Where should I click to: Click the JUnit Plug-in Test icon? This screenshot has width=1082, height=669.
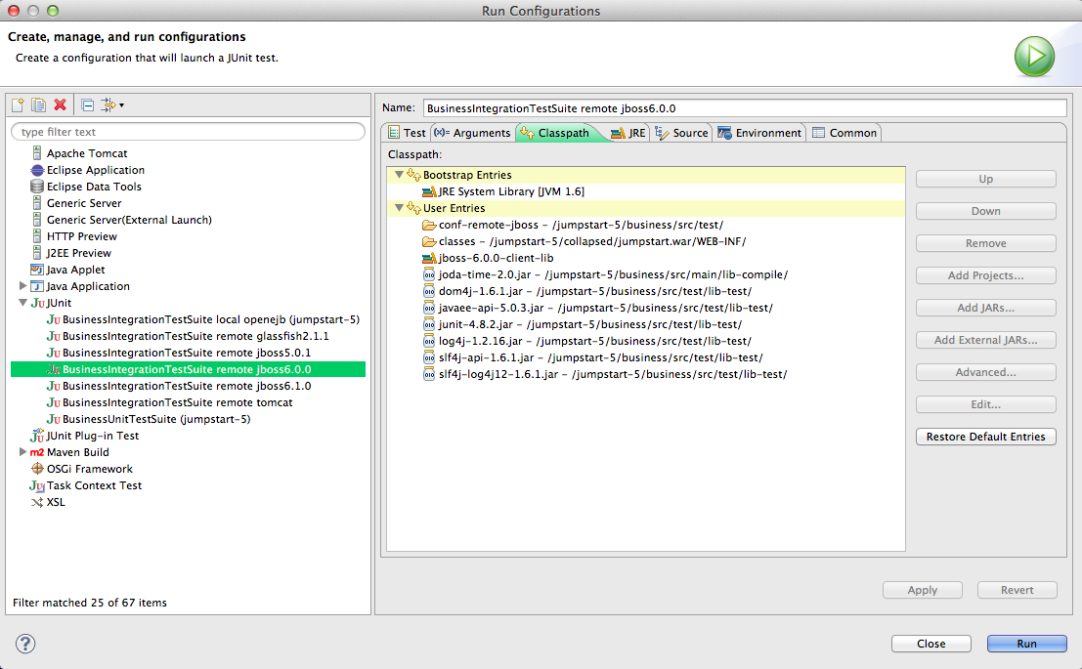[x=37, y=436]
